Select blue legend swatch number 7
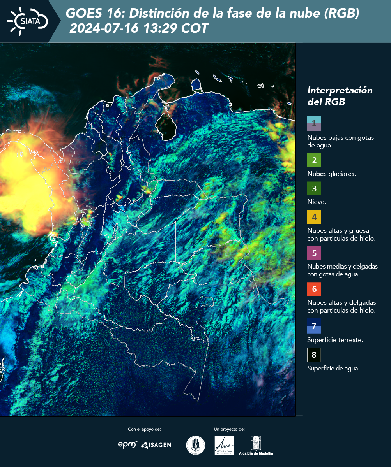Screen dimensions: 391x467 [314, 326]
